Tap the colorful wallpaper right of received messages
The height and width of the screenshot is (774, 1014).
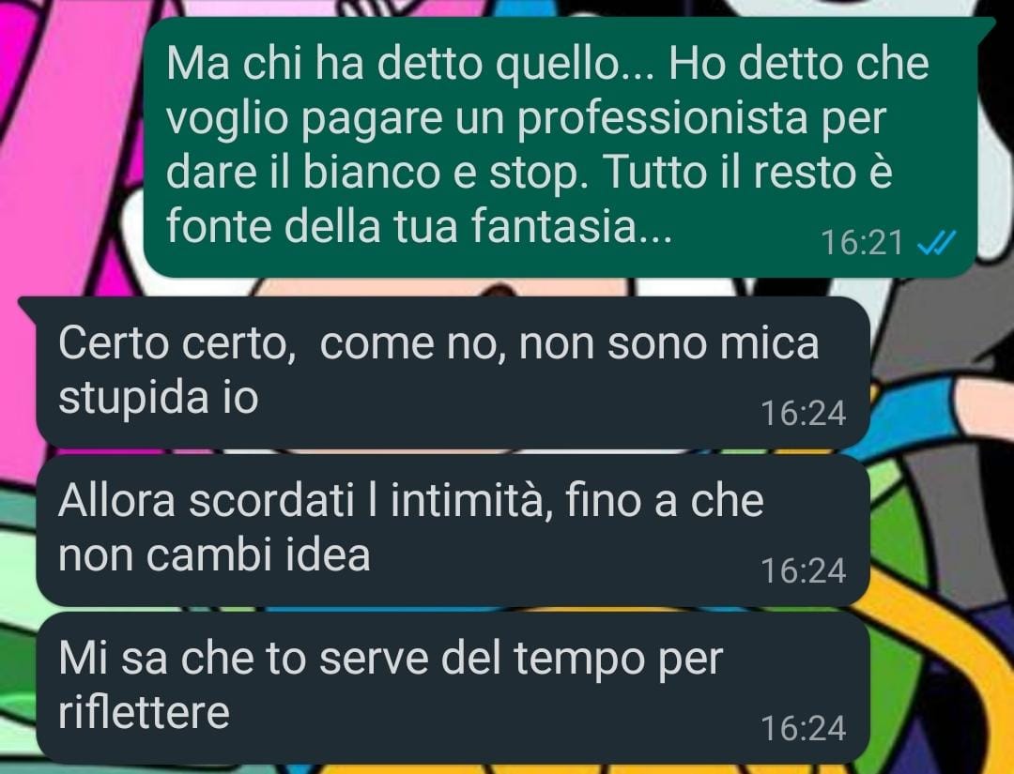point(943,517)
